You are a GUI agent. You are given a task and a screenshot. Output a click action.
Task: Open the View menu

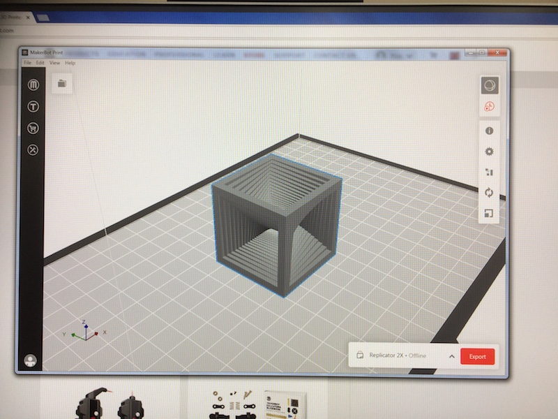[x=55, y=62]
